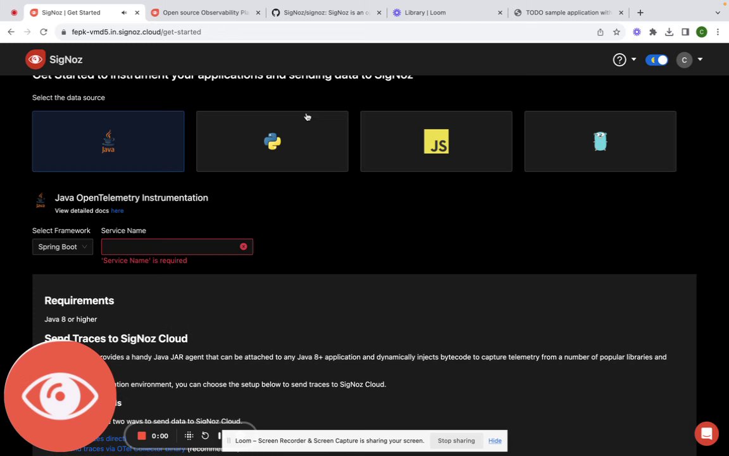Go forward with the browser forward arrow
This screenshot has width=729, height=456.
click(x=27, y=32)
